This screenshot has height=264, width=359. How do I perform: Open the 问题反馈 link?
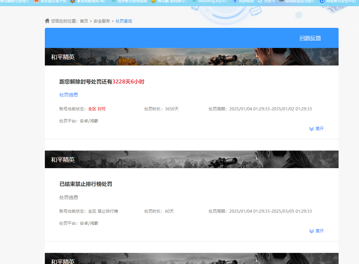pos(310,38)
